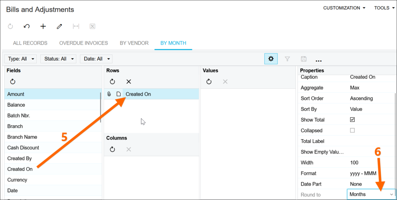Click the undo icon in top toolbar
Viewport: 397px width, 200px height.
27,26
